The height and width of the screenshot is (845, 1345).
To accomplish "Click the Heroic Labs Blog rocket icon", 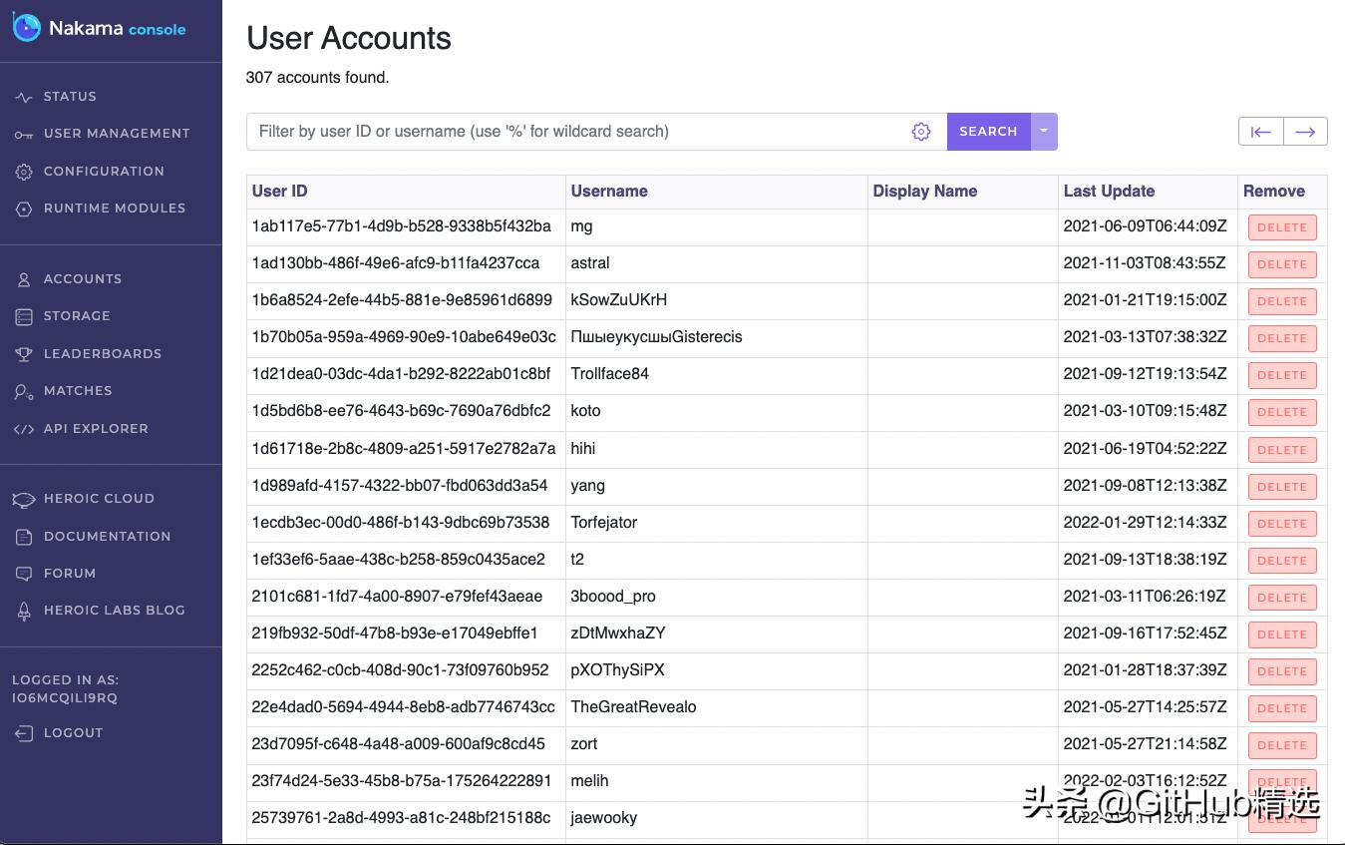I will tap(24, 611).
